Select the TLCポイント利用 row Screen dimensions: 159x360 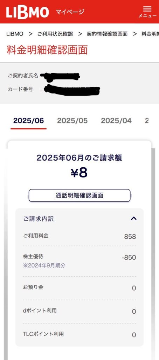(x=79, y=335)
